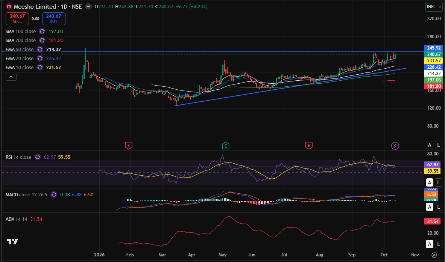Click the grey minus status icon beside NSE
Screen dimensions: 445x262
pos(88,6)
